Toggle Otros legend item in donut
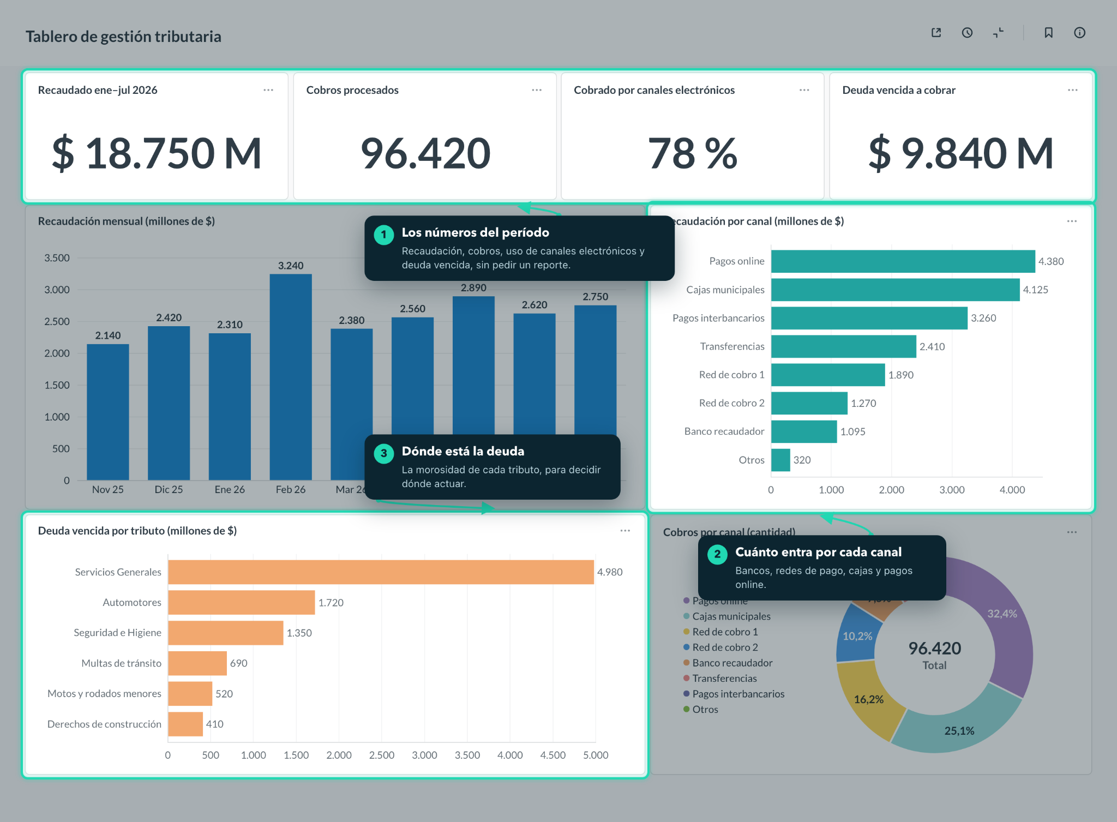 [x=701, y=709]
